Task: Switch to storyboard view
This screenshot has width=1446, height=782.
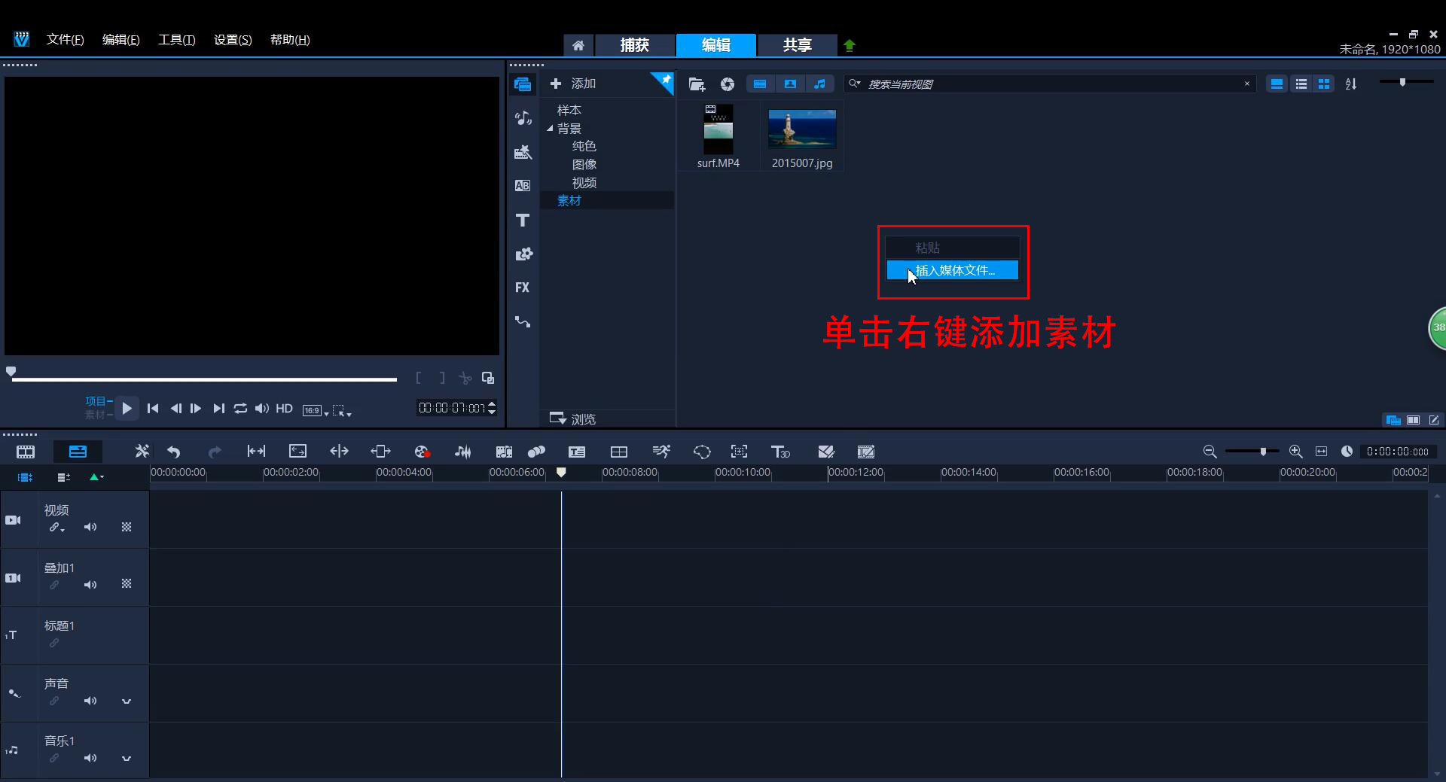Action: tap(25, 451)
